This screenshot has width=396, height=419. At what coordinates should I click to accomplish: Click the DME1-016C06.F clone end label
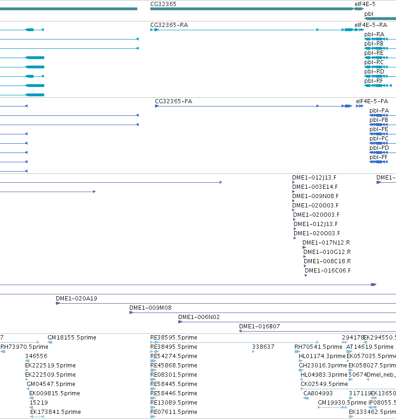pyautogui.click(x=328, y=271)
